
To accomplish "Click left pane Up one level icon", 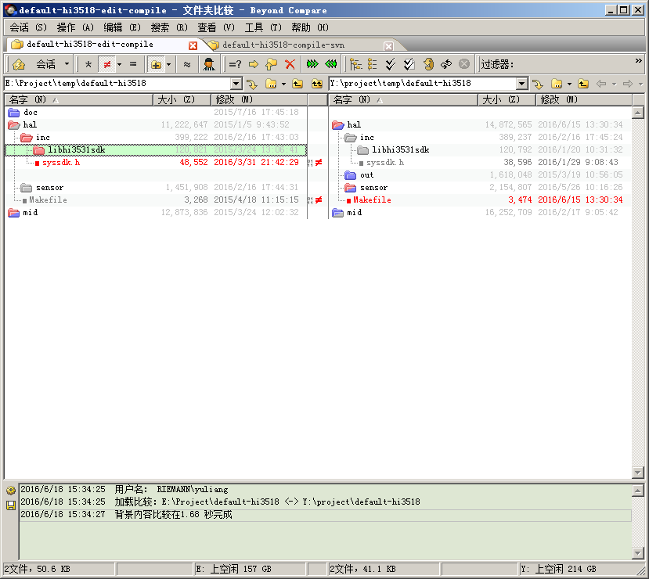I will [x=297, y=84].
